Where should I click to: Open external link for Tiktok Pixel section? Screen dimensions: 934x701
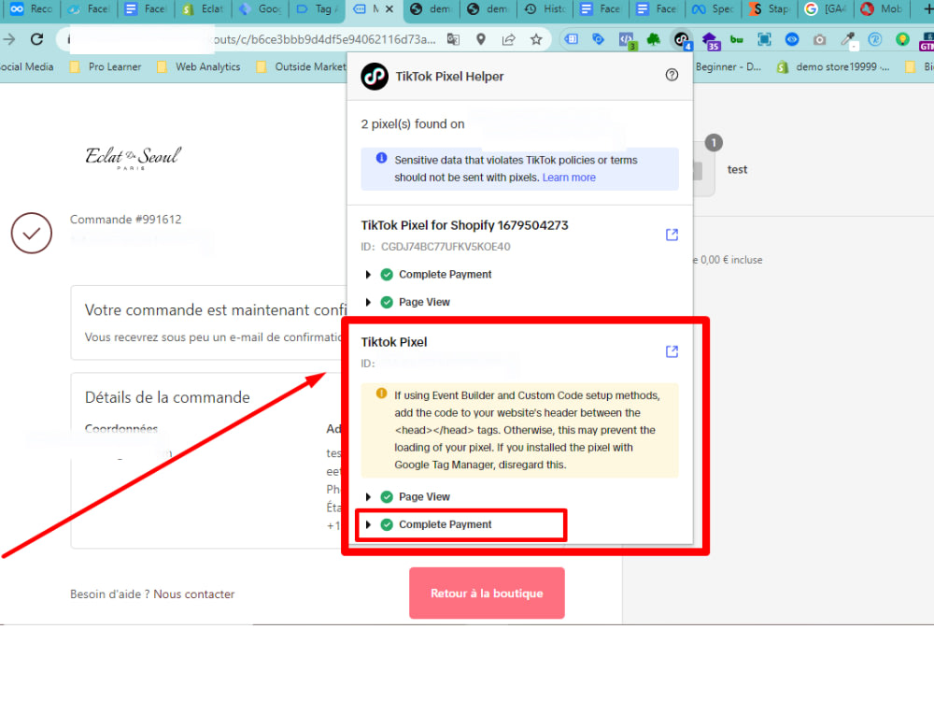tap(672, 351)
